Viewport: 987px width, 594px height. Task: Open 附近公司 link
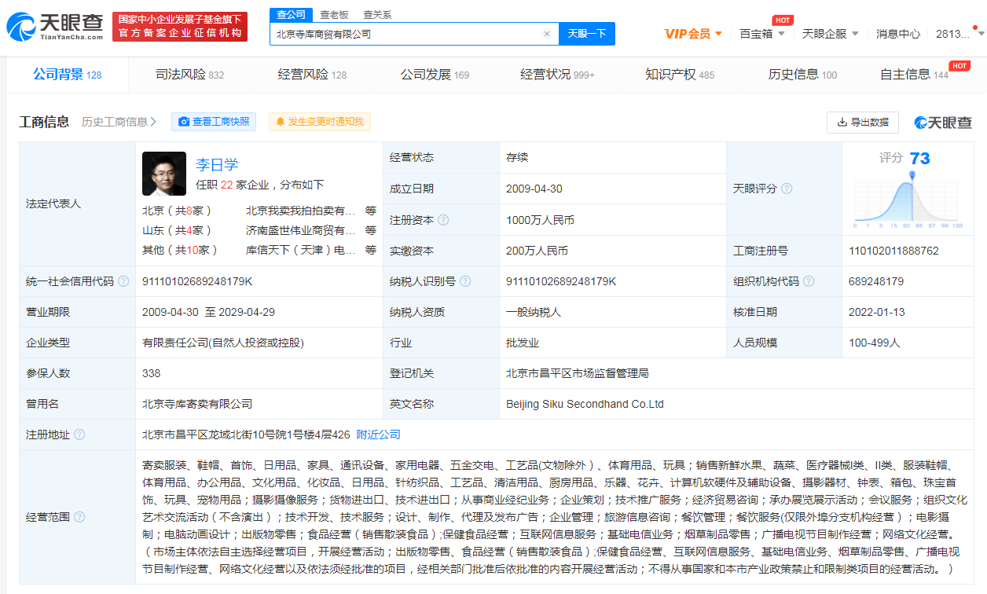point(379,434)
